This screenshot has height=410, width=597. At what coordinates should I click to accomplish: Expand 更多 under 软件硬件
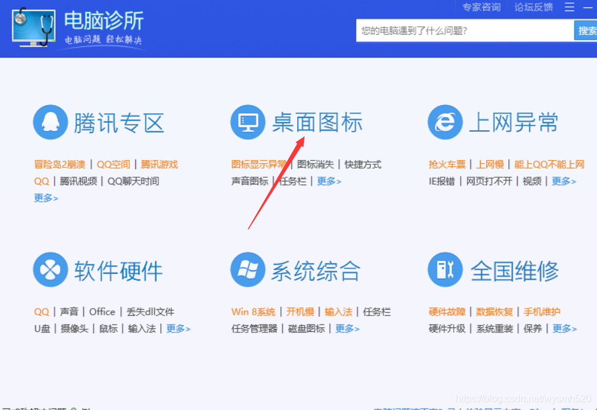(178, 329)
